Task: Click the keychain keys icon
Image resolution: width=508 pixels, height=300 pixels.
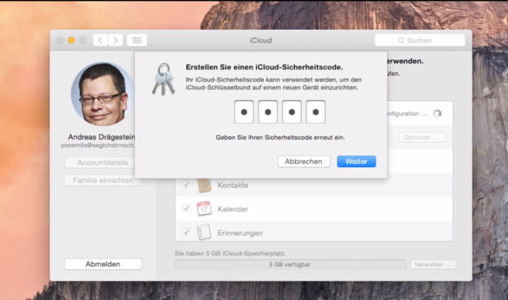Action: pyautogui.click(x=164, y=79)
